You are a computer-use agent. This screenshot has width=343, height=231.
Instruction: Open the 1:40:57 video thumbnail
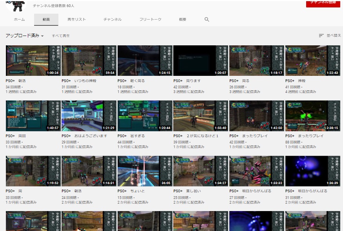click(x=33, y=116)
